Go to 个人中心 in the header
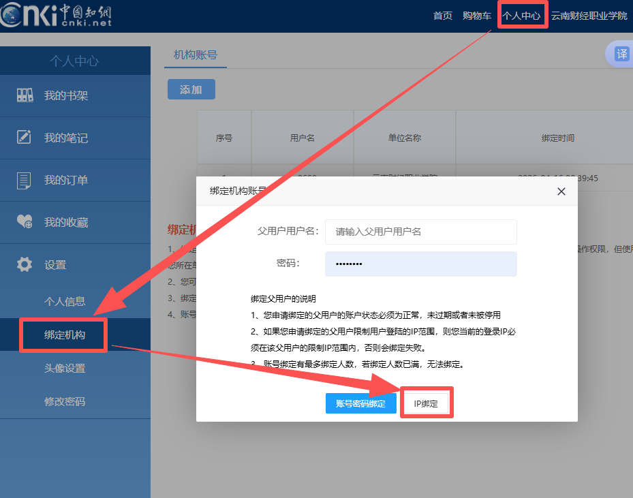 pos(522,16)
